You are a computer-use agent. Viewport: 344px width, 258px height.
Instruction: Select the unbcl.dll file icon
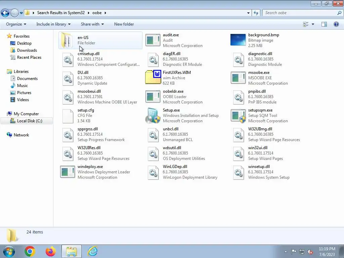click(x=153, y=135)
